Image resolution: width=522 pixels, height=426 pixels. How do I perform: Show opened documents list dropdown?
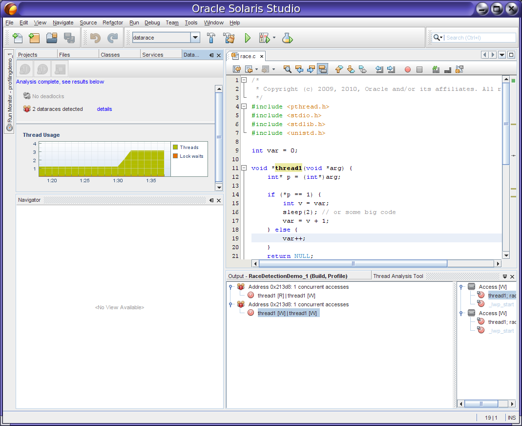[x=502, y=55]
